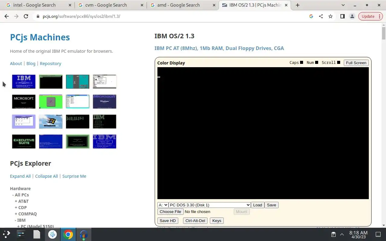
Task: Open the purple Windows logo thumbnail
Action: tap(105, 102)
